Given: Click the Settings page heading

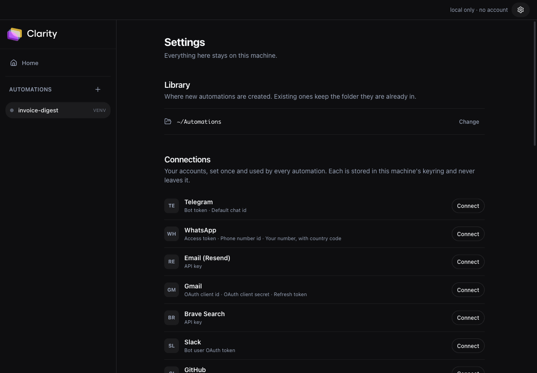Looking at the screenshot, I should click(x=185, y=42).
